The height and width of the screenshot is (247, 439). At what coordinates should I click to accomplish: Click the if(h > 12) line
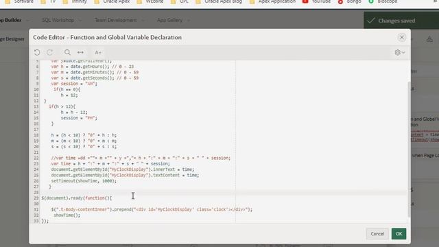pyautogui.click(x=62, y=106)
